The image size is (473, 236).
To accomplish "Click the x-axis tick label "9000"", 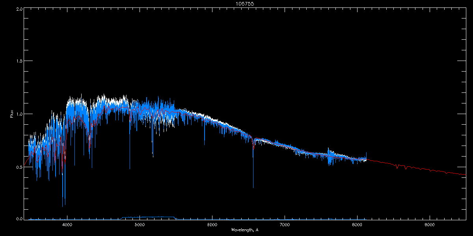I will click(x=430, y=225).
